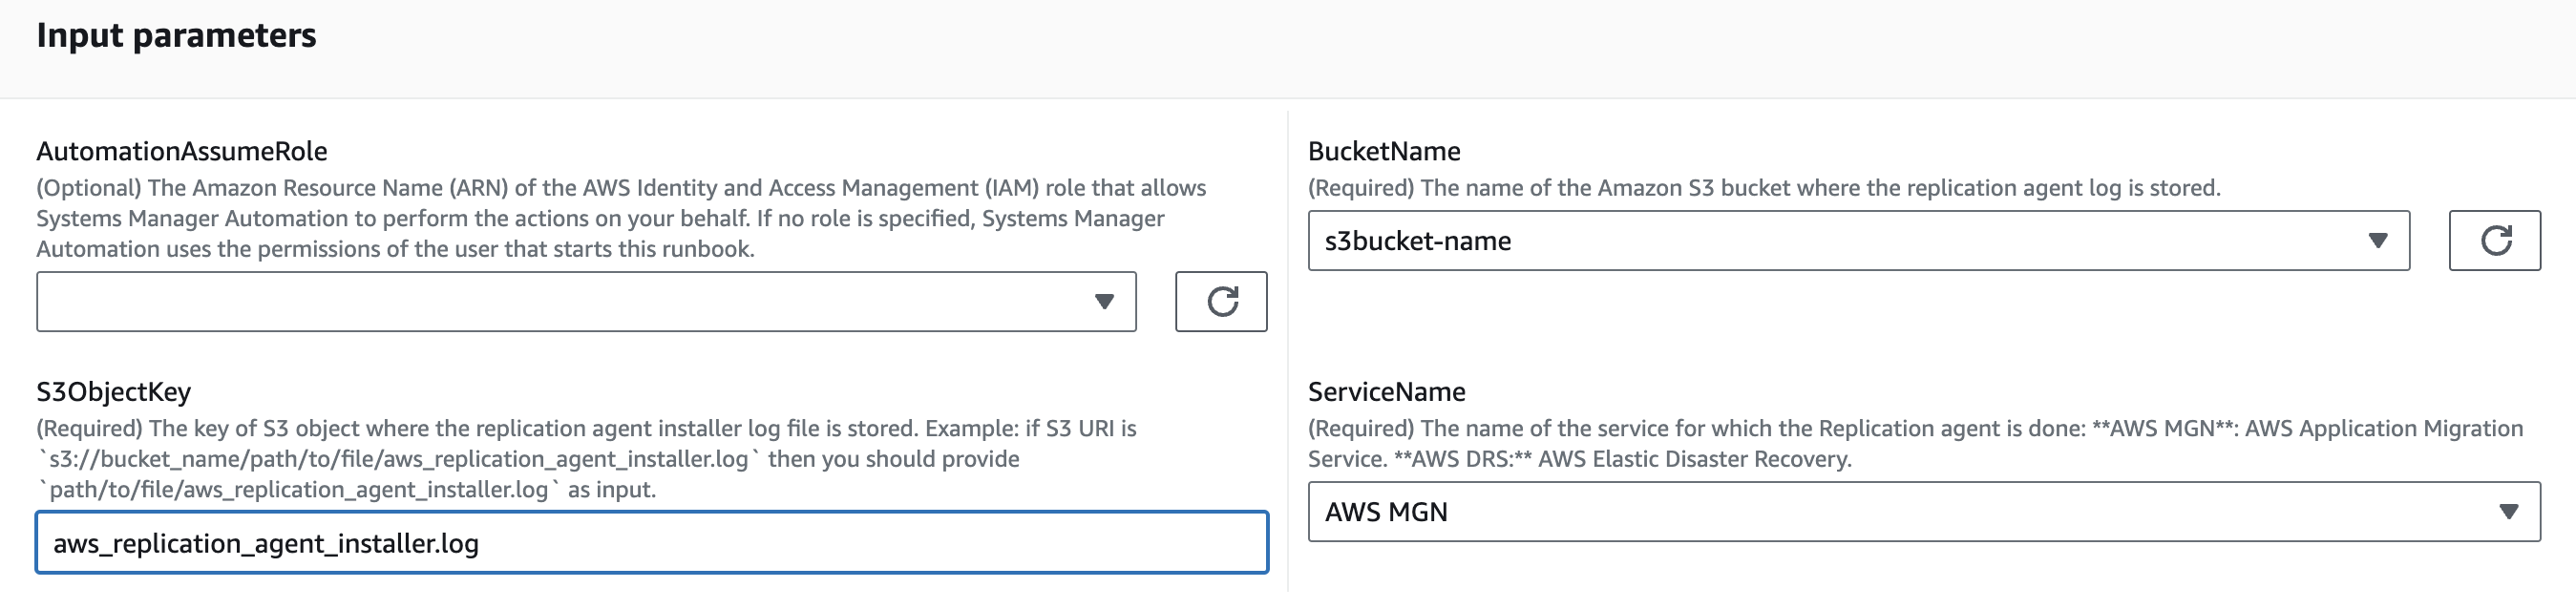Click the S3ObjectKey label

(x=114, y=392)
